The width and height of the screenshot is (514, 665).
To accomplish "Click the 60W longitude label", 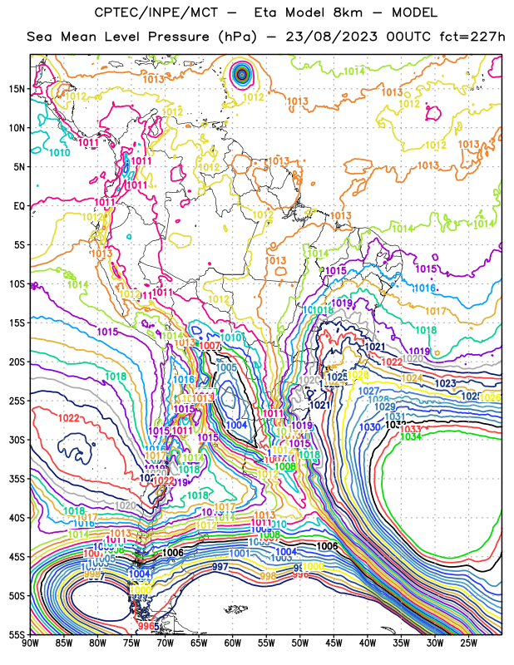I will [x=233, y=643].
